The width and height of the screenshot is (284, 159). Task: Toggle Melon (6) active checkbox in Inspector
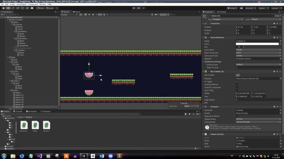pyautogui.click(x=209, y=16)
